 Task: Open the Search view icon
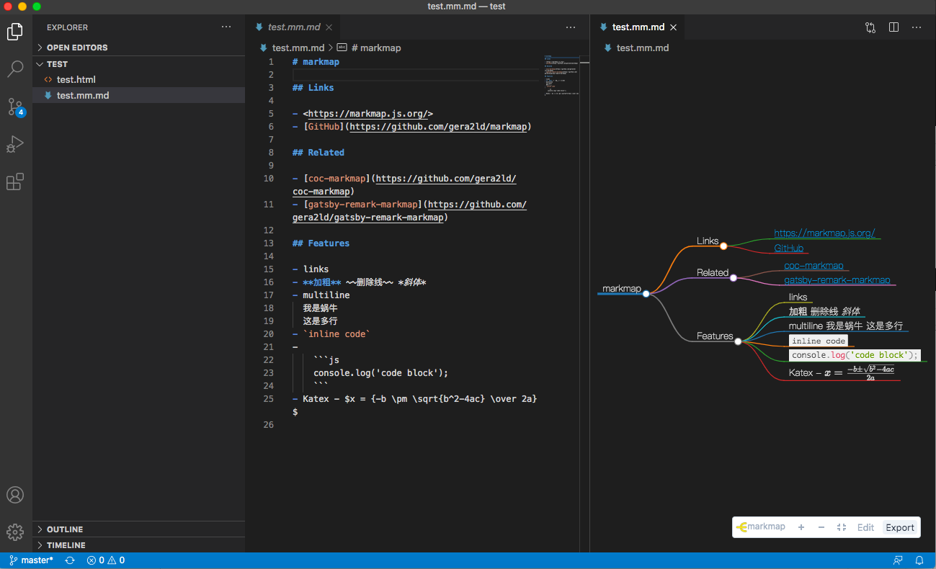coord(15,69)
